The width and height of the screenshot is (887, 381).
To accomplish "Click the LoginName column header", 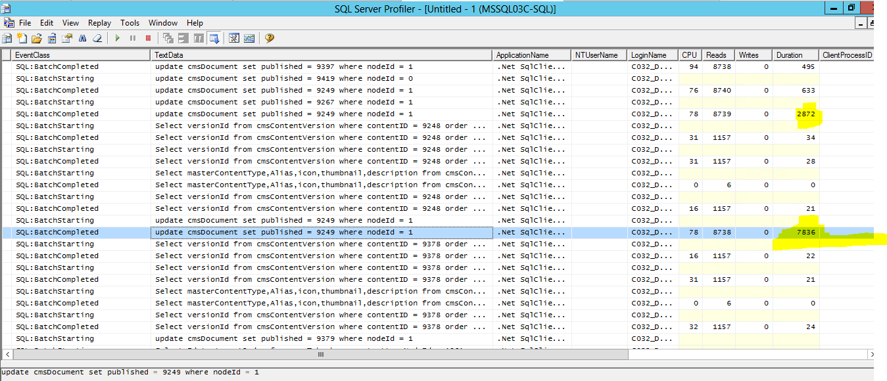I will pos(653,55).
